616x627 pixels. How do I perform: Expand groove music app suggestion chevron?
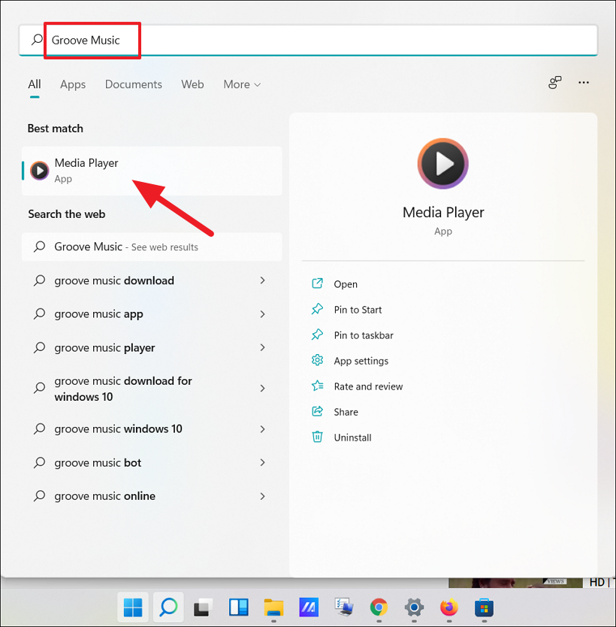pyautogui.click(x=262, y=314)
